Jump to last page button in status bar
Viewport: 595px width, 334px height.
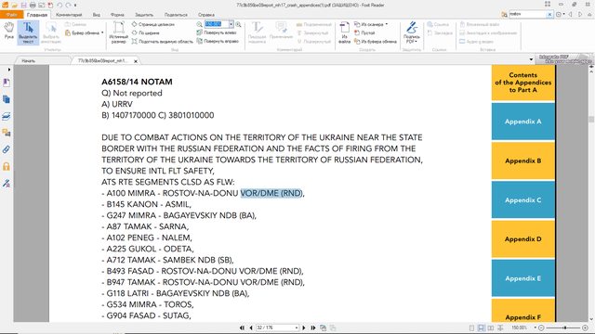click(313, 328)
